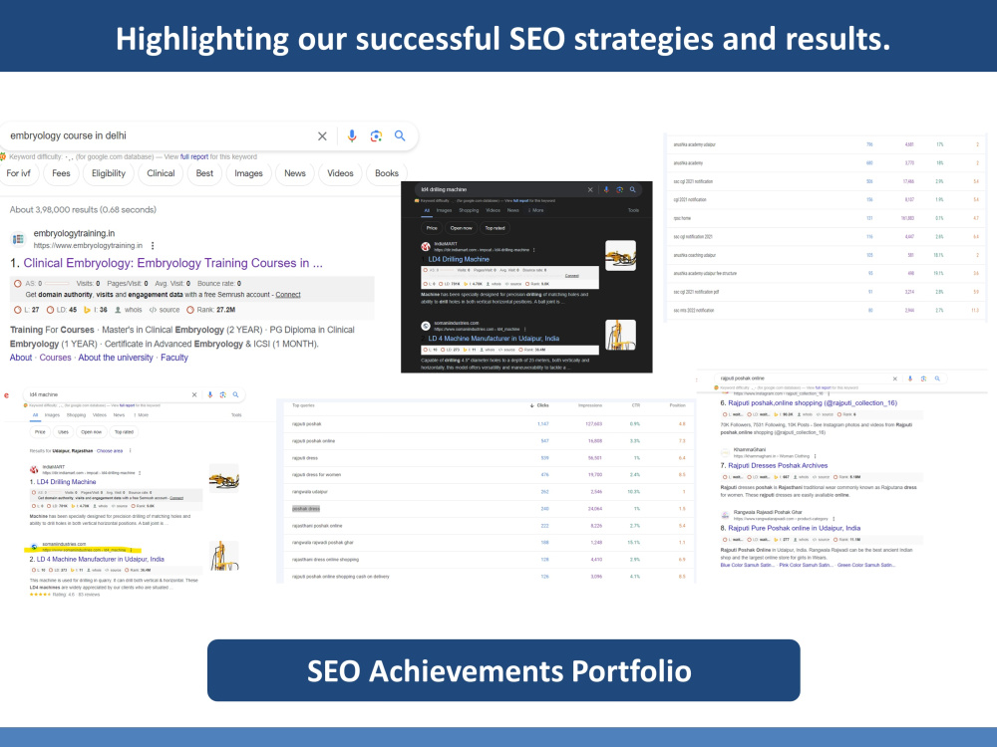Open the 'Faculty' sitelink
The image size is (997, 747).
tap(174, 358)
